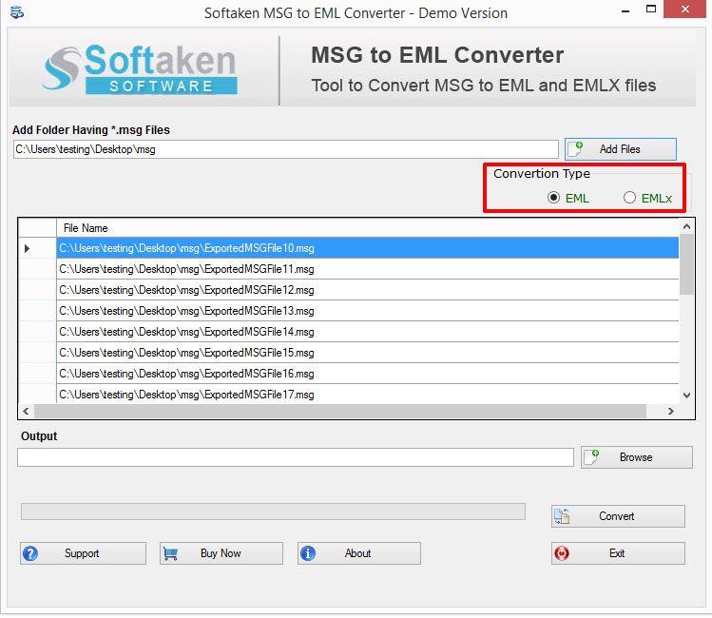Click the horizontal scrollbar thumb

[x=340, y=411]
